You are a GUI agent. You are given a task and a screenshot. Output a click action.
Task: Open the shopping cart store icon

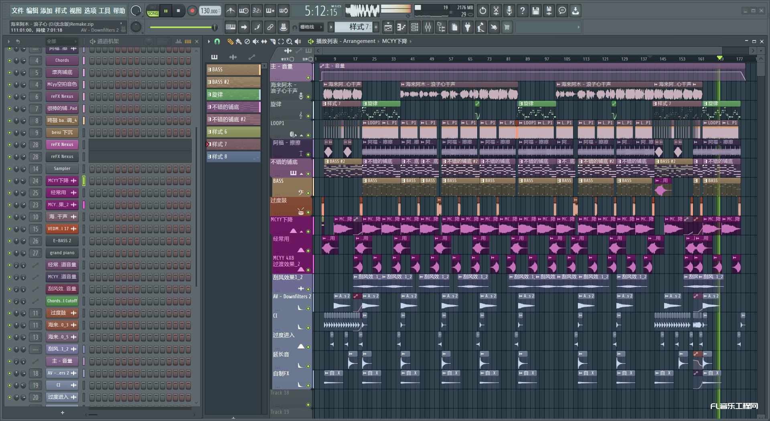coord(507,27)
